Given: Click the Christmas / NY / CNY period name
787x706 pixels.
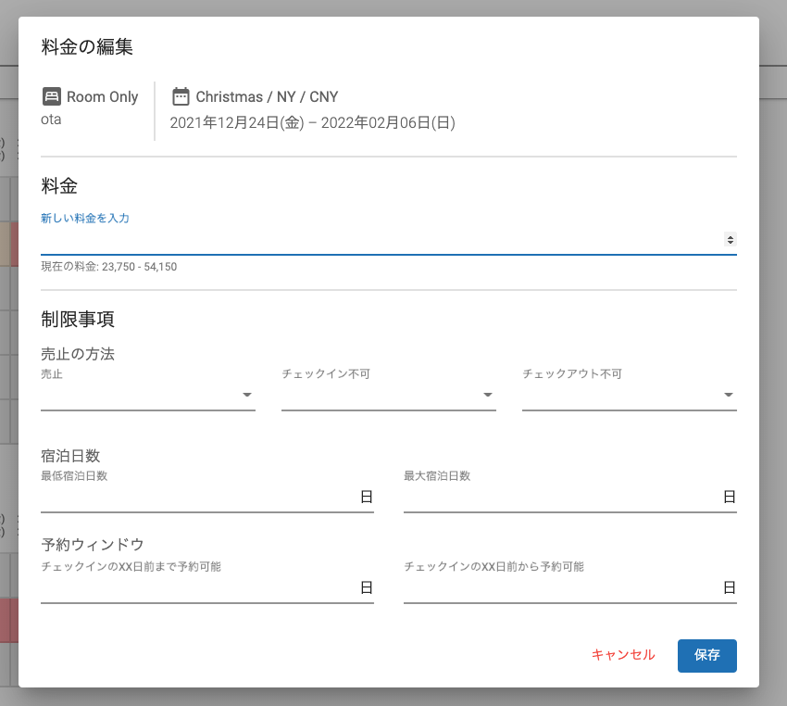Looking at the screenshot, I should tap(267, 96).
